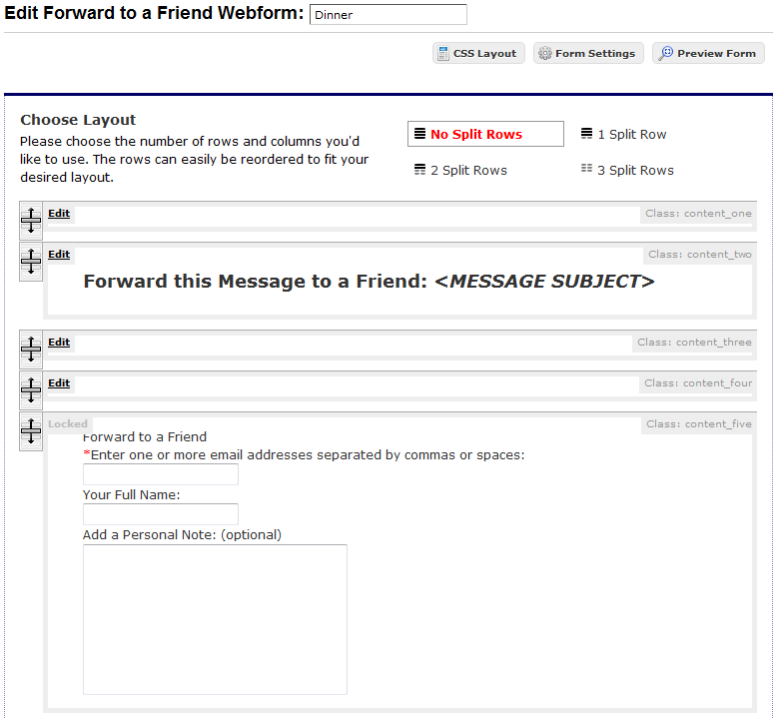Click the webform name field containing Dinner

(388, 15)
